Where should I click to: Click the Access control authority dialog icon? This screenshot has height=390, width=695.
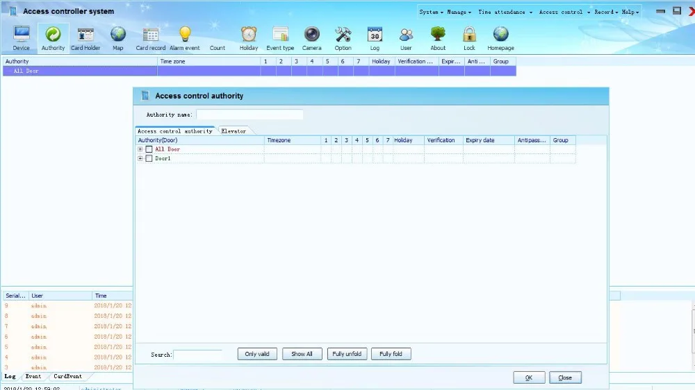145,96
